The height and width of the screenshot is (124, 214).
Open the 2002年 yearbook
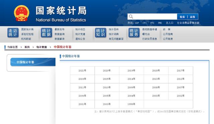[x=181, y=96]
